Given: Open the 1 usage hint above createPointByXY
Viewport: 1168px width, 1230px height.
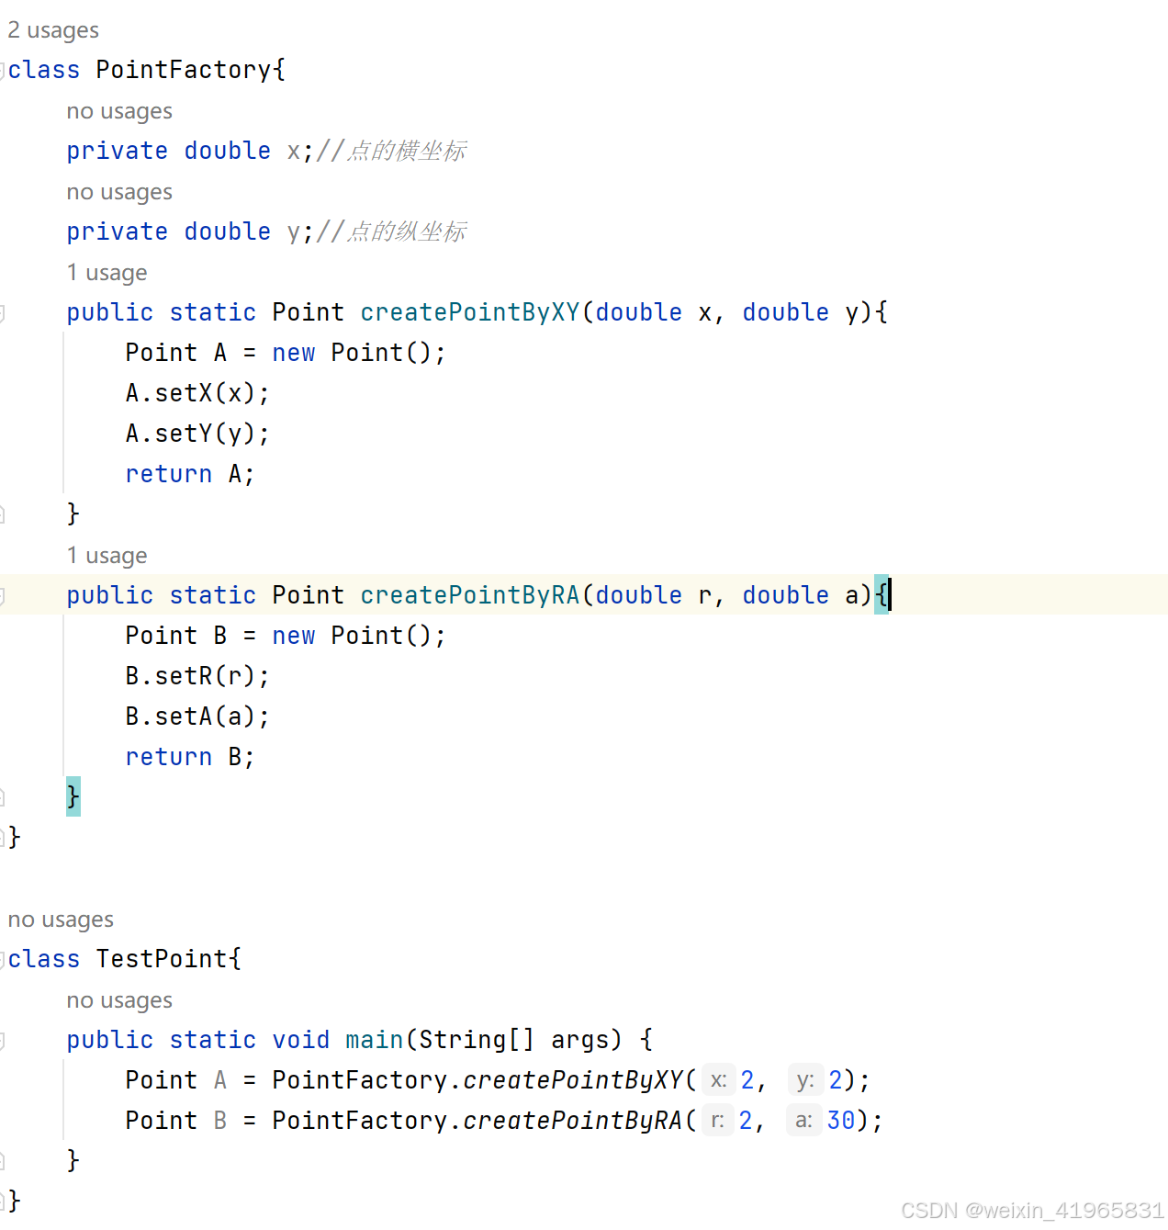Looking at the screenshot, I should 107,272.
